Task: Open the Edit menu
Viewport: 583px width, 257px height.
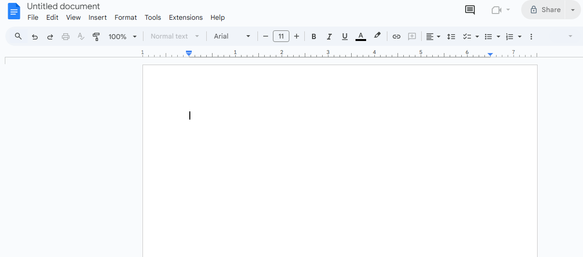Action: (52, 17)
